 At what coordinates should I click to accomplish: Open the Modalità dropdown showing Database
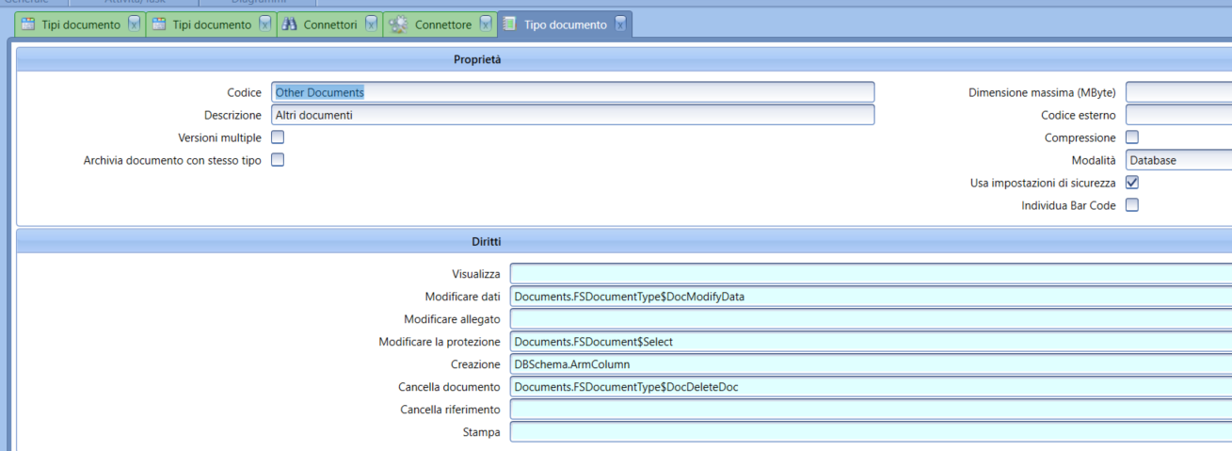tap(1178, 160)
